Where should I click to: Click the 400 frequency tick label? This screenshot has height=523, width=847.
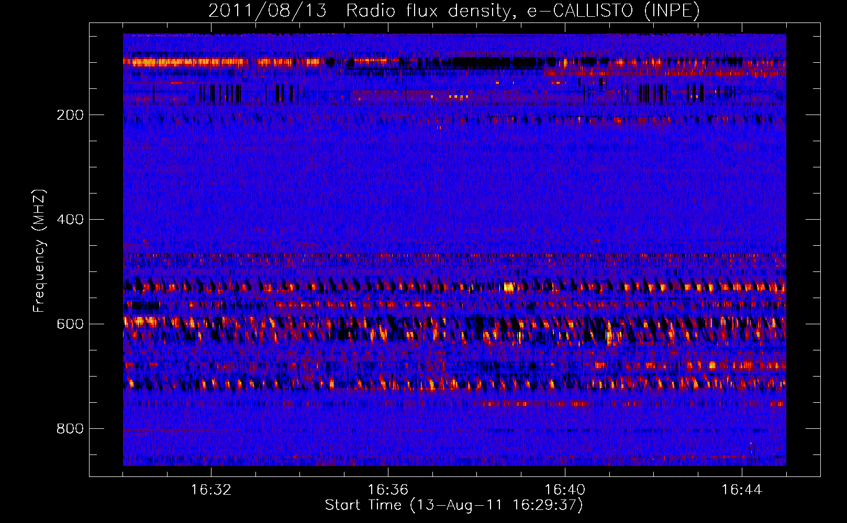(70, 220)
